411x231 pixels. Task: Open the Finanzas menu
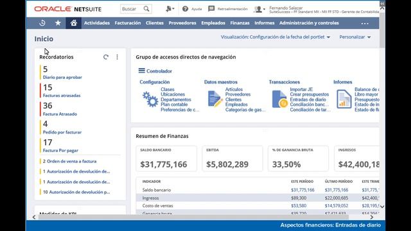[x=240, y=23]
